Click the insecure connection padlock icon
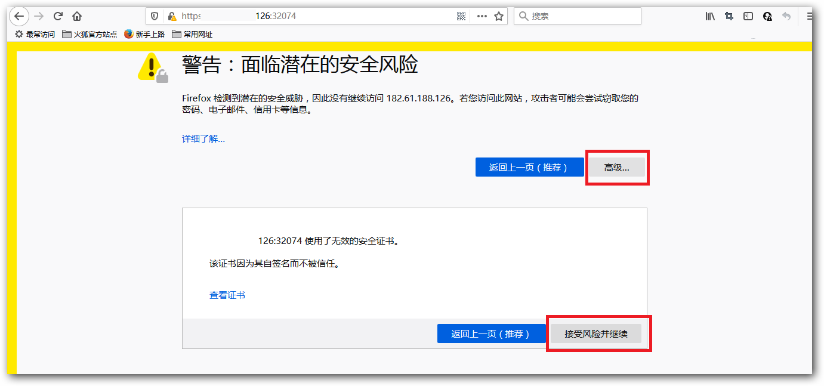This screenshot has height=386, width=824. 172,16
